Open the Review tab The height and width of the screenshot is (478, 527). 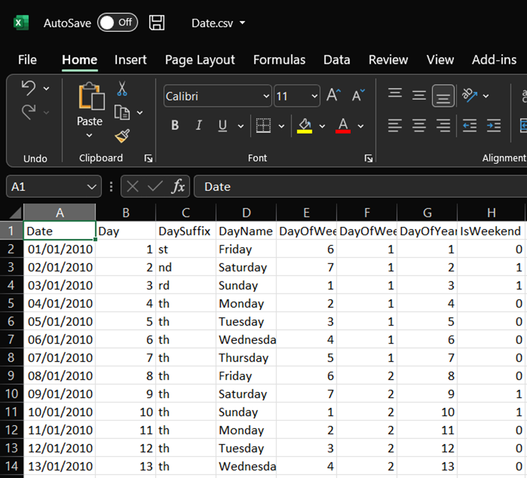(x=388, y=60)
